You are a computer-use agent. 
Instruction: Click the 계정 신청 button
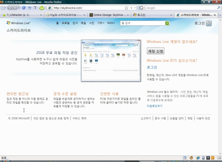[x=155, y=51]
